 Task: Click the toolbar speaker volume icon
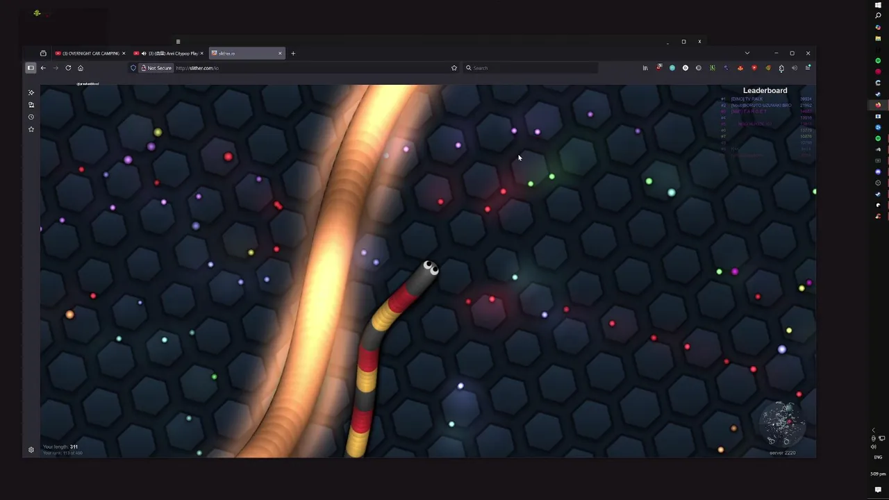click(795, 68)
